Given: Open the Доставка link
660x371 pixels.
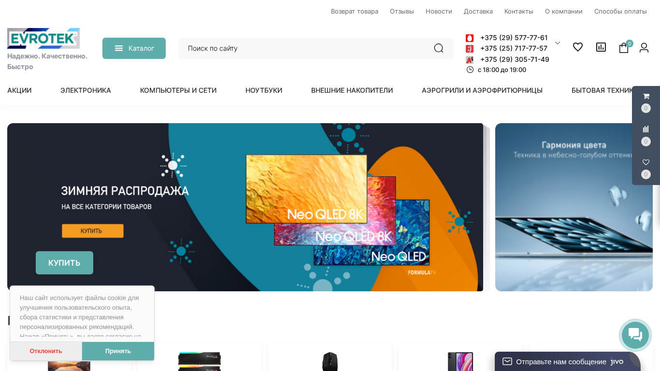Looking at the screenshot, I should 478,11.
